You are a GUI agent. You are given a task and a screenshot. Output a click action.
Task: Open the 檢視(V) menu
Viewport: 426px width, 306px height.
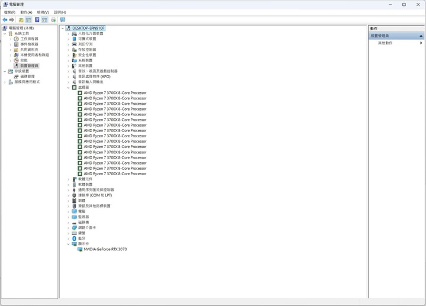(x=43, y=12)
